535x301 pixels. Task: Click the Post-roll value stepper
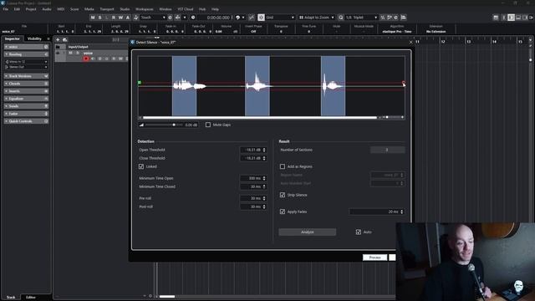[x=264, y=207]
